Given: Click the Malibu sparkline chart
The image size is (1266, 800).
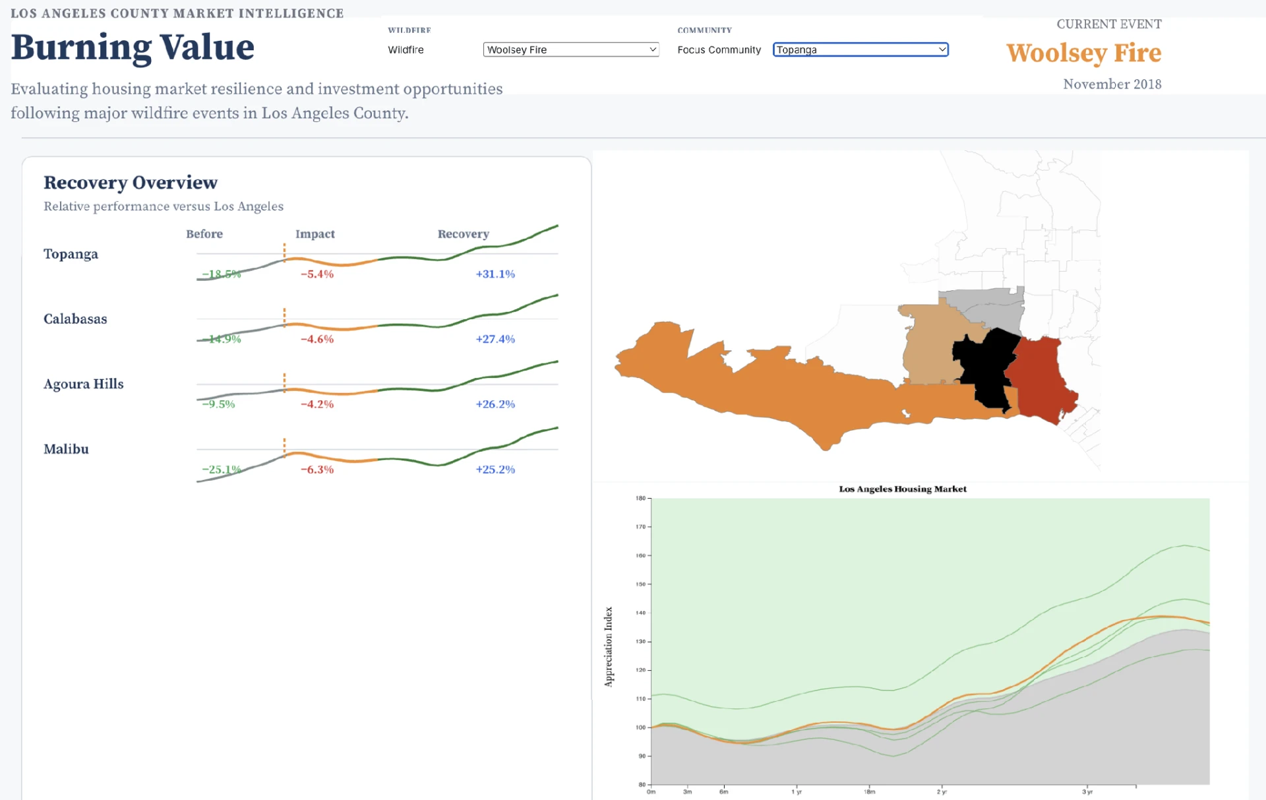Looking at the screenshot, I should (377, 455).
